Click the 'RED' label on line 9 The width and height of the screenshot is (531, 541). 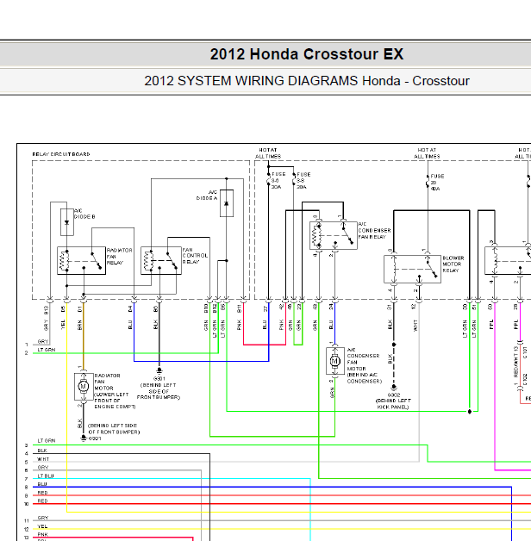point(42,493)
